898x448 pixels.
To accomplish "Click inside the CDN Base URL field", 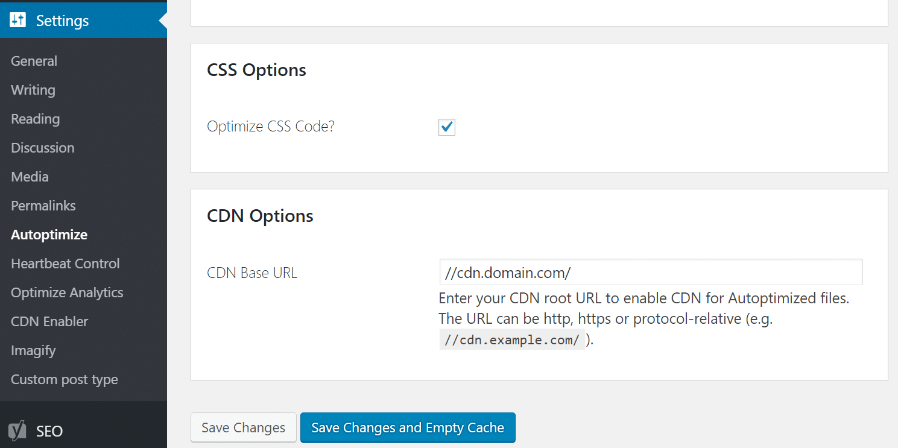I will [x=651, y=272].
